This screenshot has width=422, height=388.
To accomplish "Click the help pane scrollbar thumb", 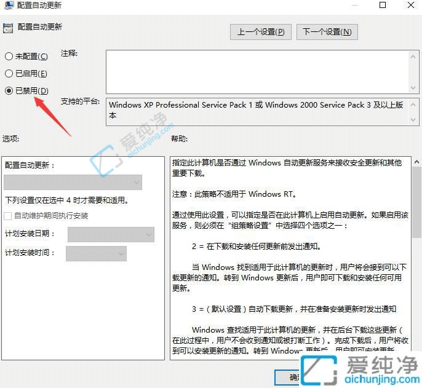I will pos(416,202).
